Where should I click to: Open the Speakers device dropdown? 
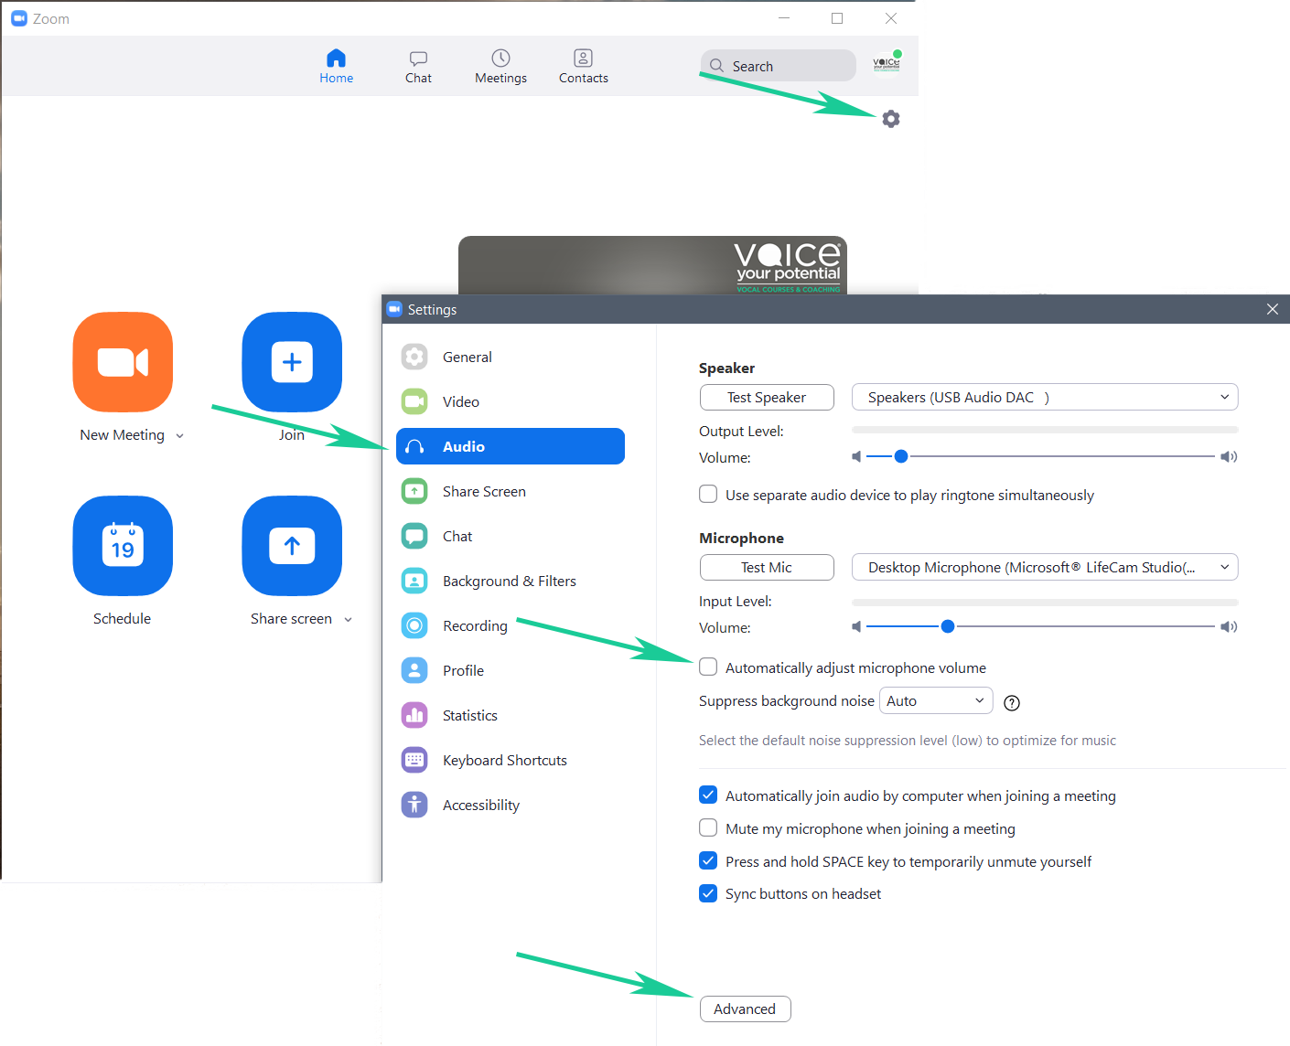coord(1045,397)
